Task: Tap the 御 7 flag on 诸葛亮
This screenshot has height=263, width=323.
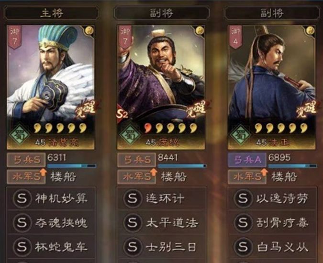Action: pyautogui.click(x=15, y=37)
